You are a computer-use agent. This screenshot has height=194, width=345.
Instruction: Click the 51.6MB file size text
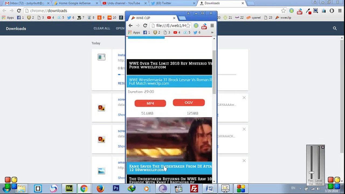click(x=147, y=113)
